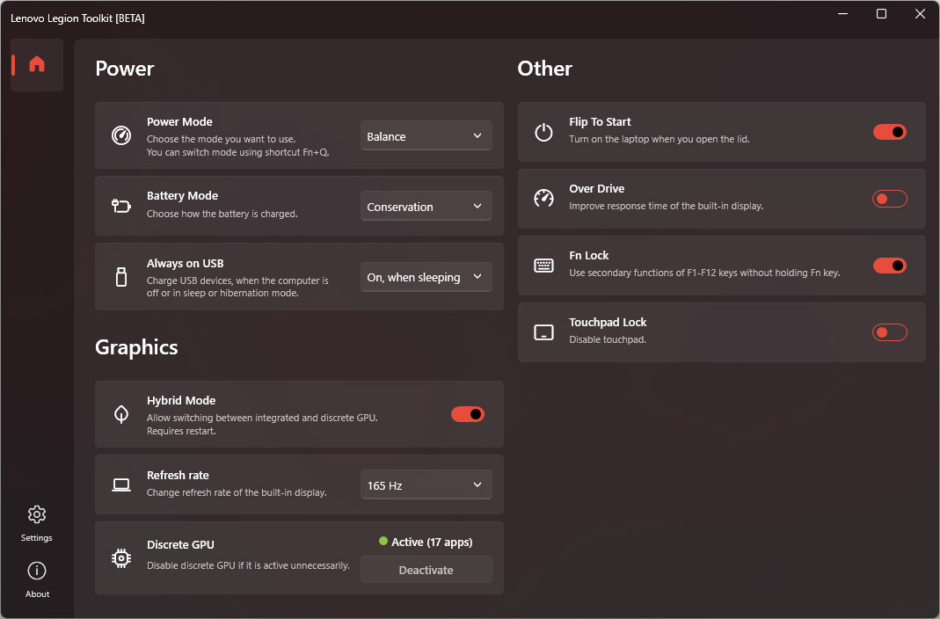
Task: Click the Discrete GPU chip icon
Action: pos(121,557)
